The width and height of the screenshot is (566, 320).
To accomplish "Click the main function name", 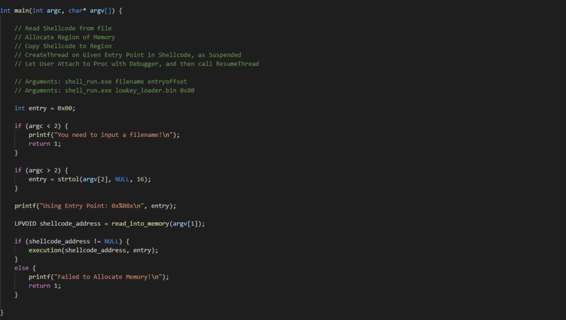I will pos(22,11).
